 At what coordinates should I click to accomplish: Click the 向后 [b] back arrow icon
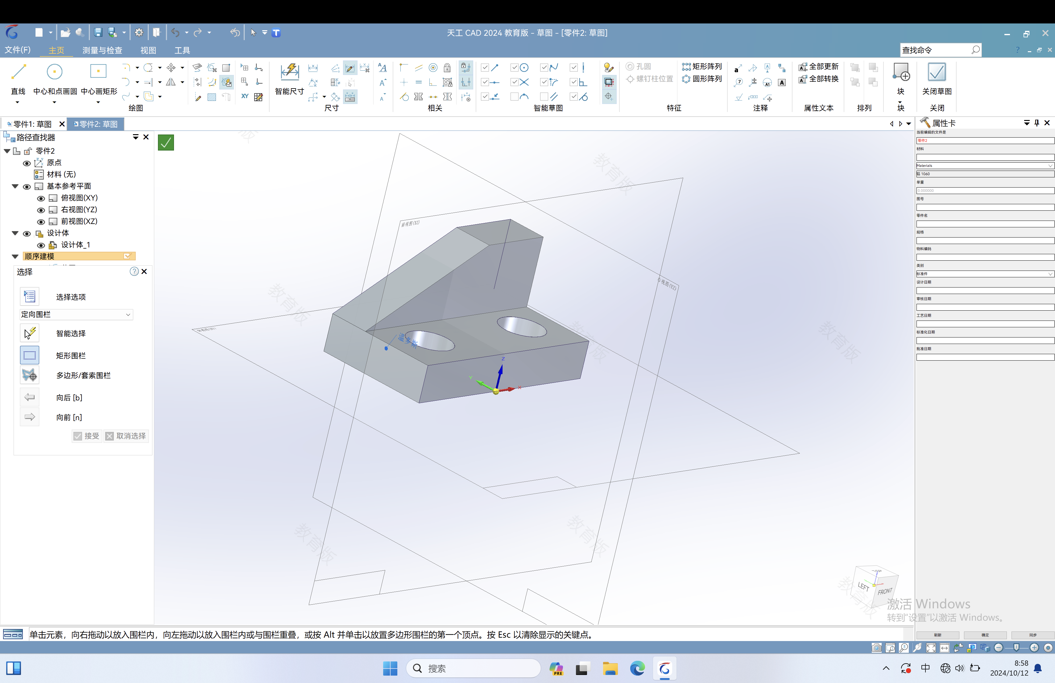point(30,397)
